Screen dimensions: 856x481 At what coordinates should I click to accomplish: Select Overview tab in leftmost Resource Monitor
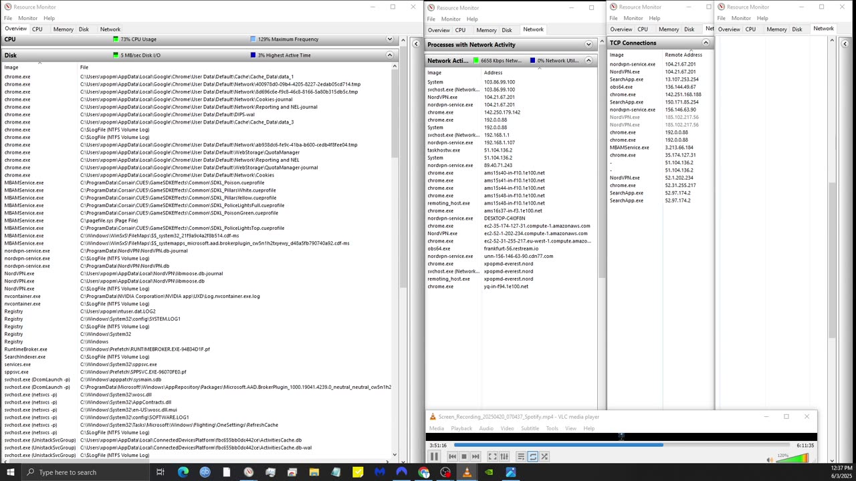(x=15, y=29)
